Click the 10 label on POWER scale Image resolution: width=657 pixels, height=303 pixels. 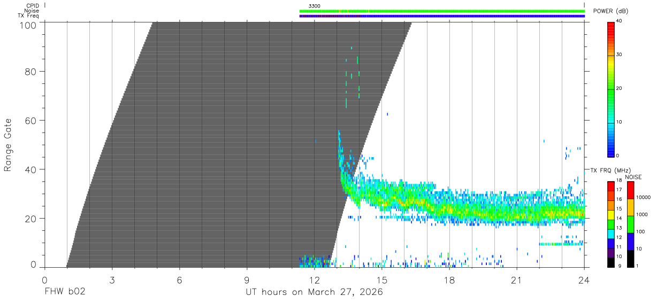[619, 122]
